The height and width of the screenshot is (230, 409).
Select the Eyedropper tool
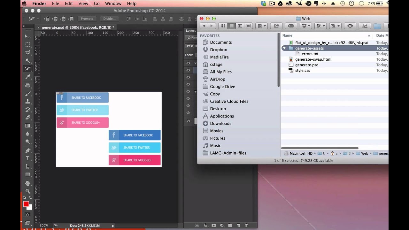coord(28,77)
